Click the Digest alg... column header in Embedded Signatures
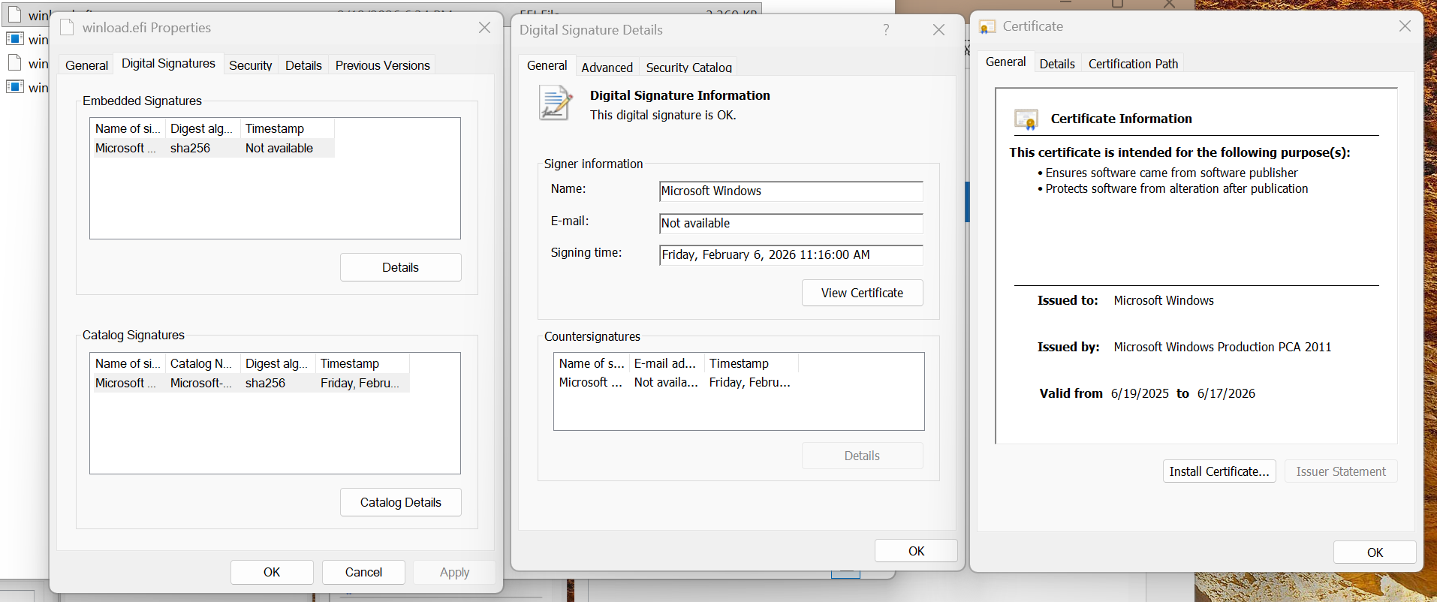This screenshot has width=1437, height=602. 203,128
